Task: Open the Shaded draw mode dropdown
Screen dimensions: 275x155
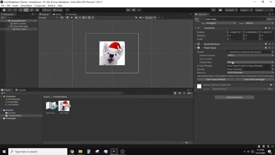Action: click(48, 18)
